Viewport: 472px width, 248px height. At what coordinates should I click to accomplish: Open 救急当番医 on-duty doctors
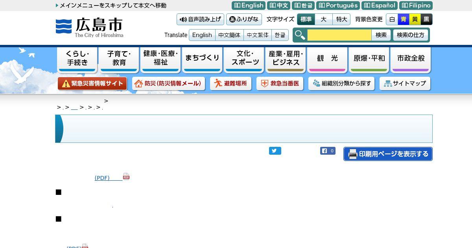click(280, 83)
